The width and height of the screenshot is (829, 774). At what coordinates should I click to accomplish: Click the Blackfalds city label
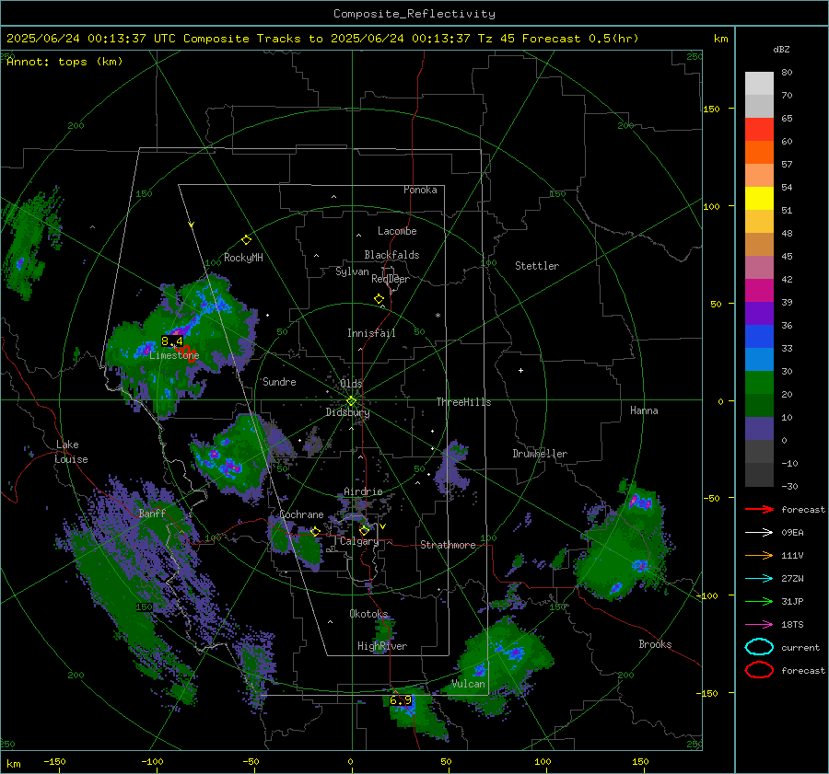(x=391, y=255)
